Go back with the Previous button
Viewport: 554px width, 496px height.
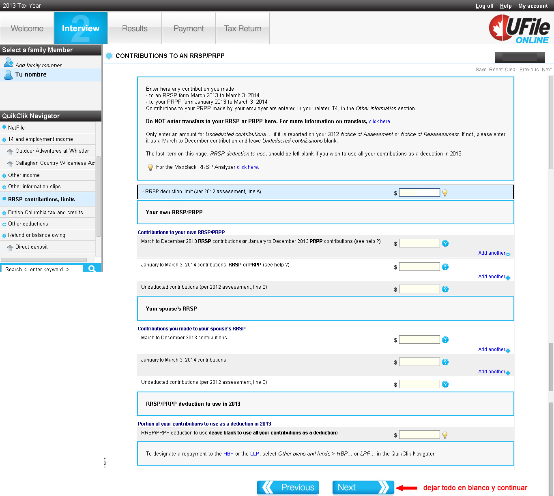coord(288,487)
